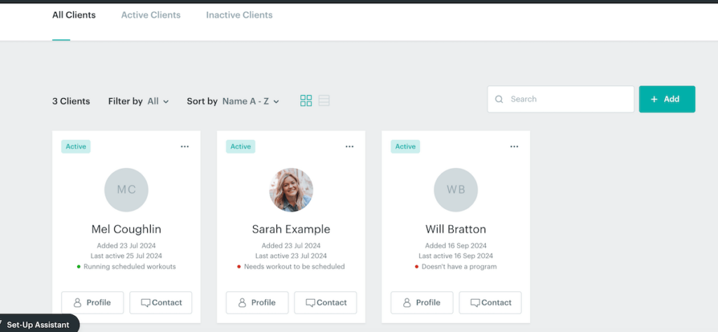718x332 pixels.
Task: Open the Active Clients tab
Action: (x=151, y=15)
